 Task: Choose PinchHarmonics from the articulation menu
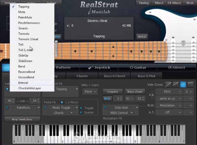[x=29, y=23]
